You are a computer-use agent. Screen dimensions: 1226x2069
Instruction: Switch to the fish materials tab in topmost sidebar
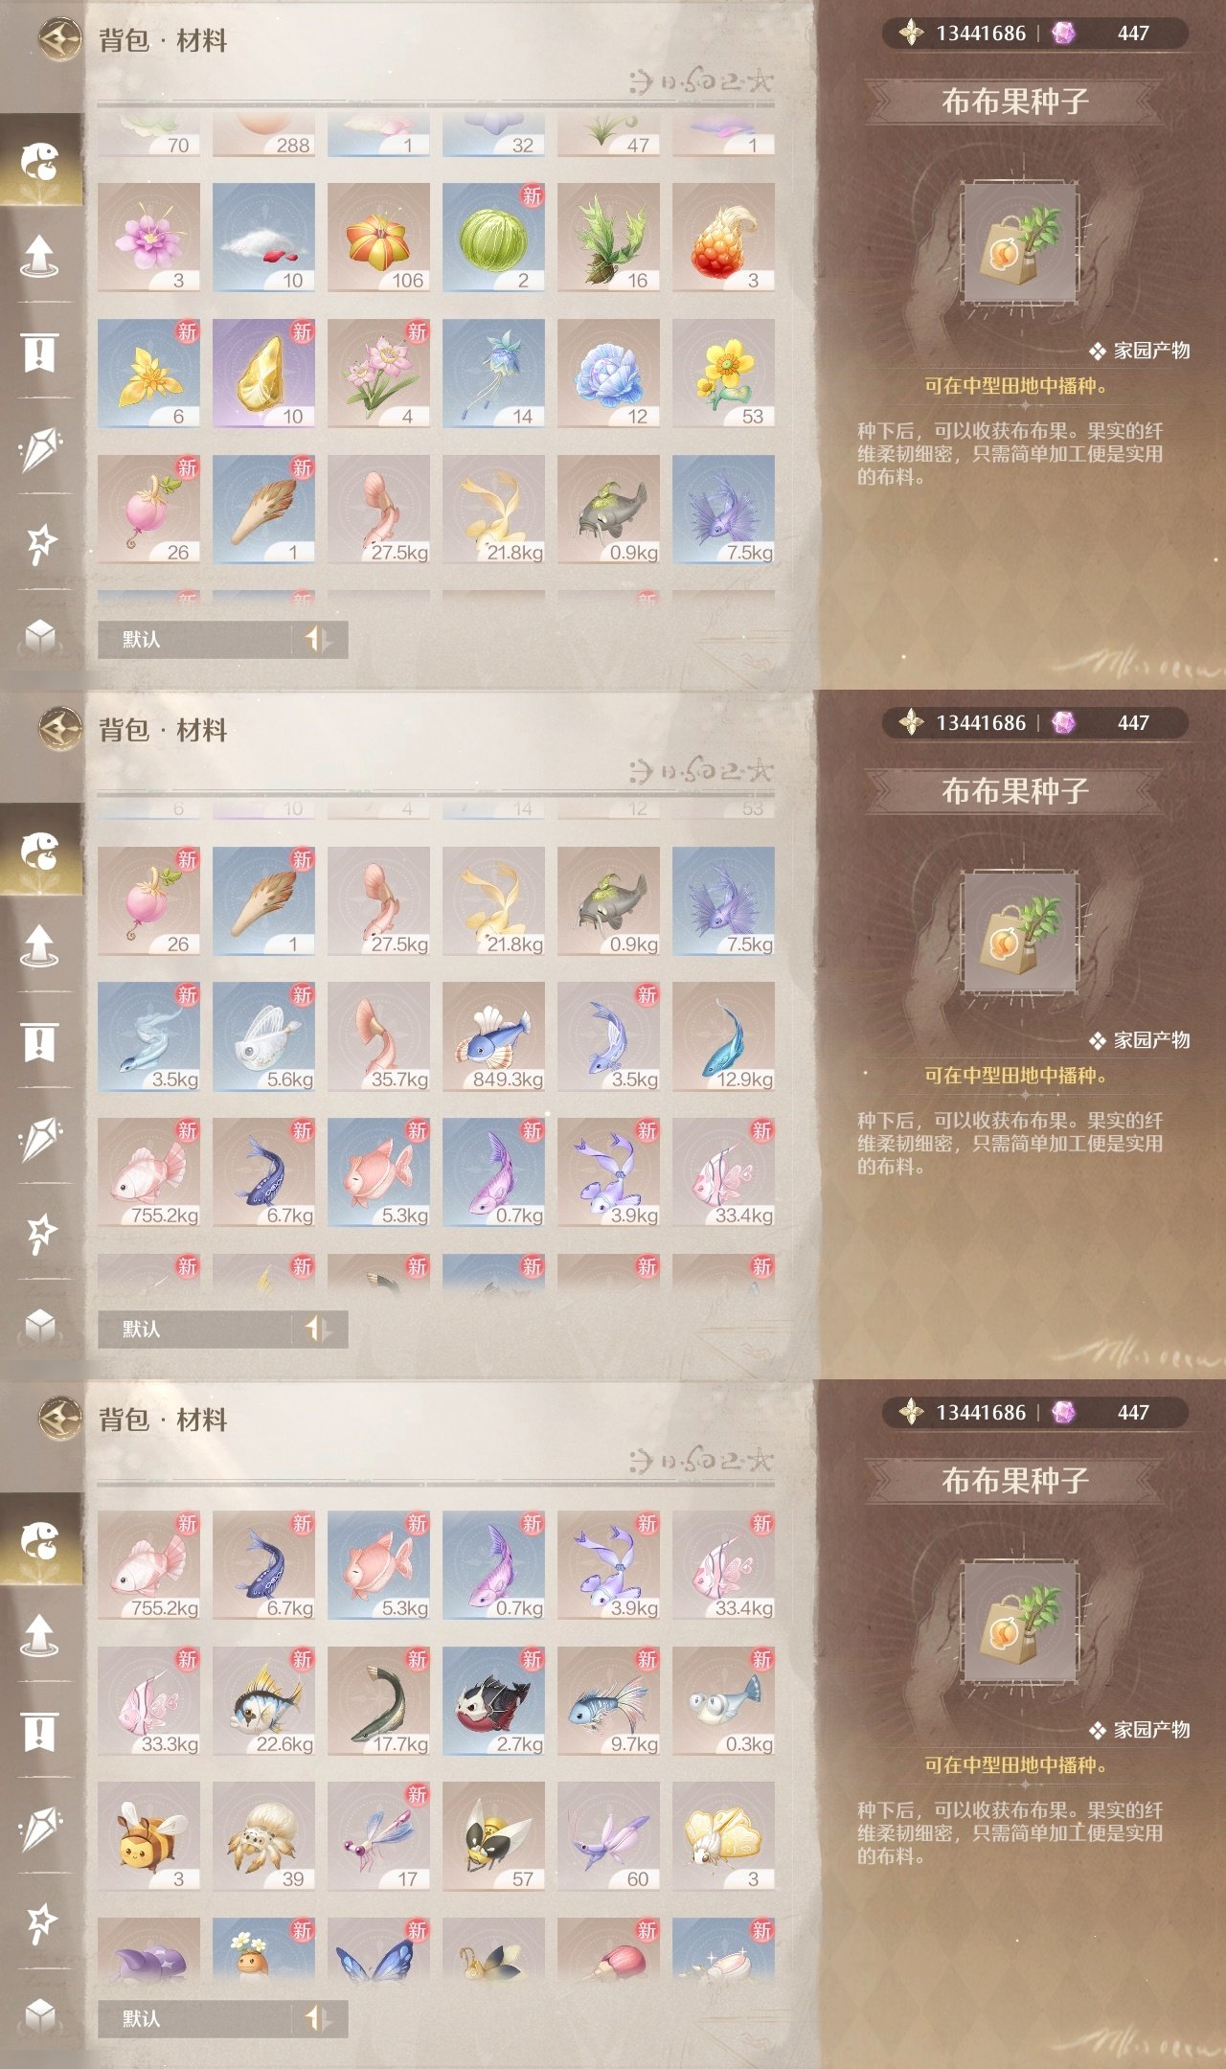click(x=40, y=161)
